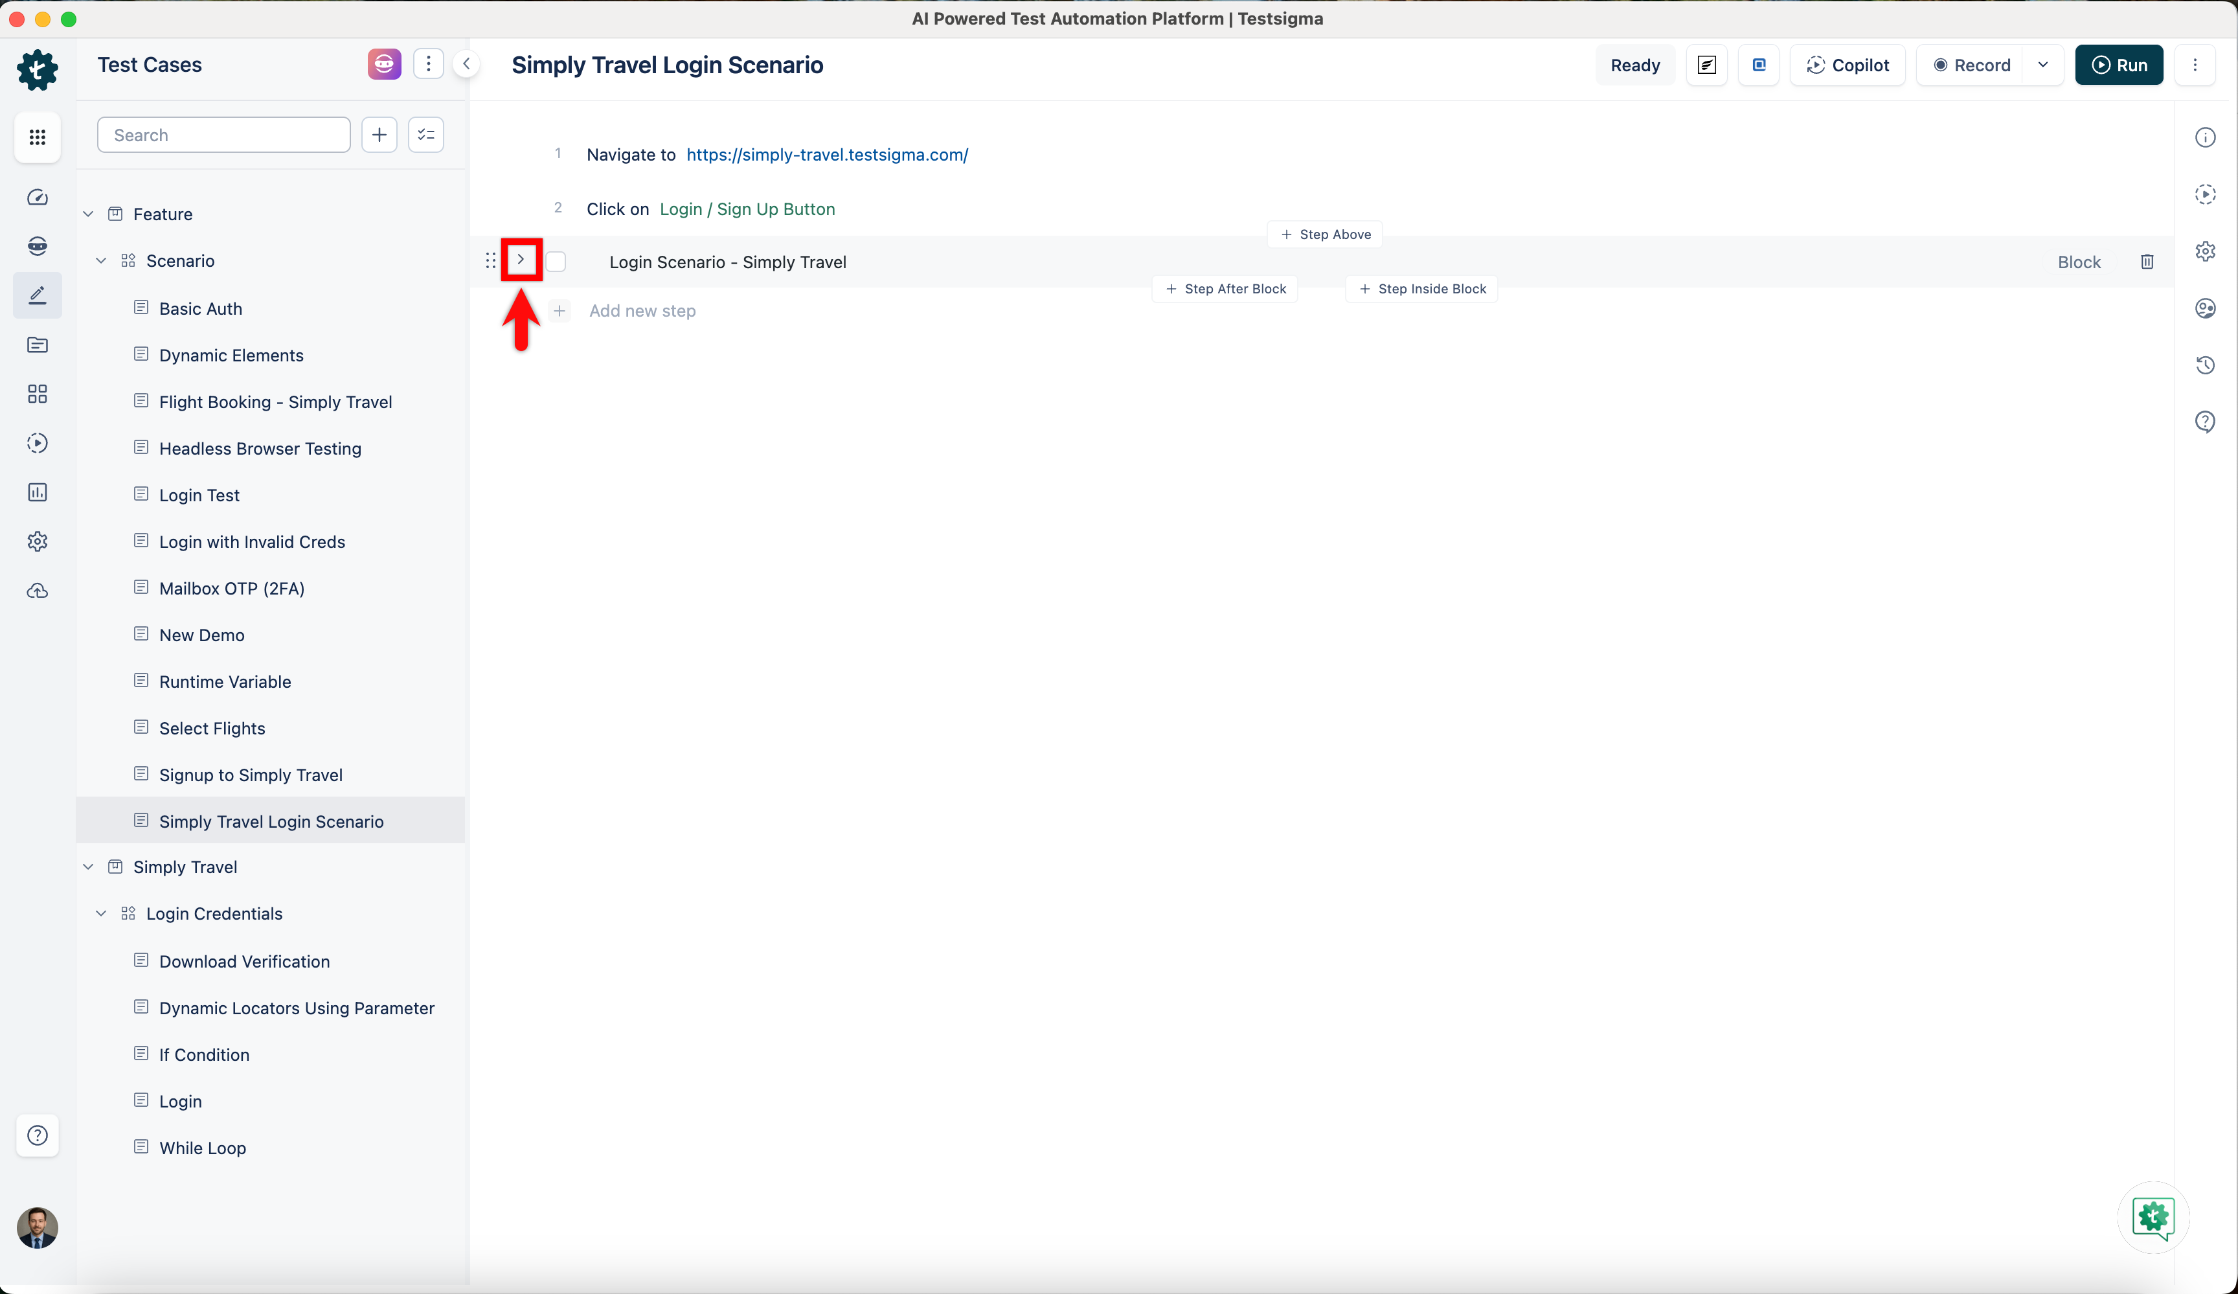Click the bulk select checklist icon
Screen dimensions: 2238x1294
coord(426,135)
